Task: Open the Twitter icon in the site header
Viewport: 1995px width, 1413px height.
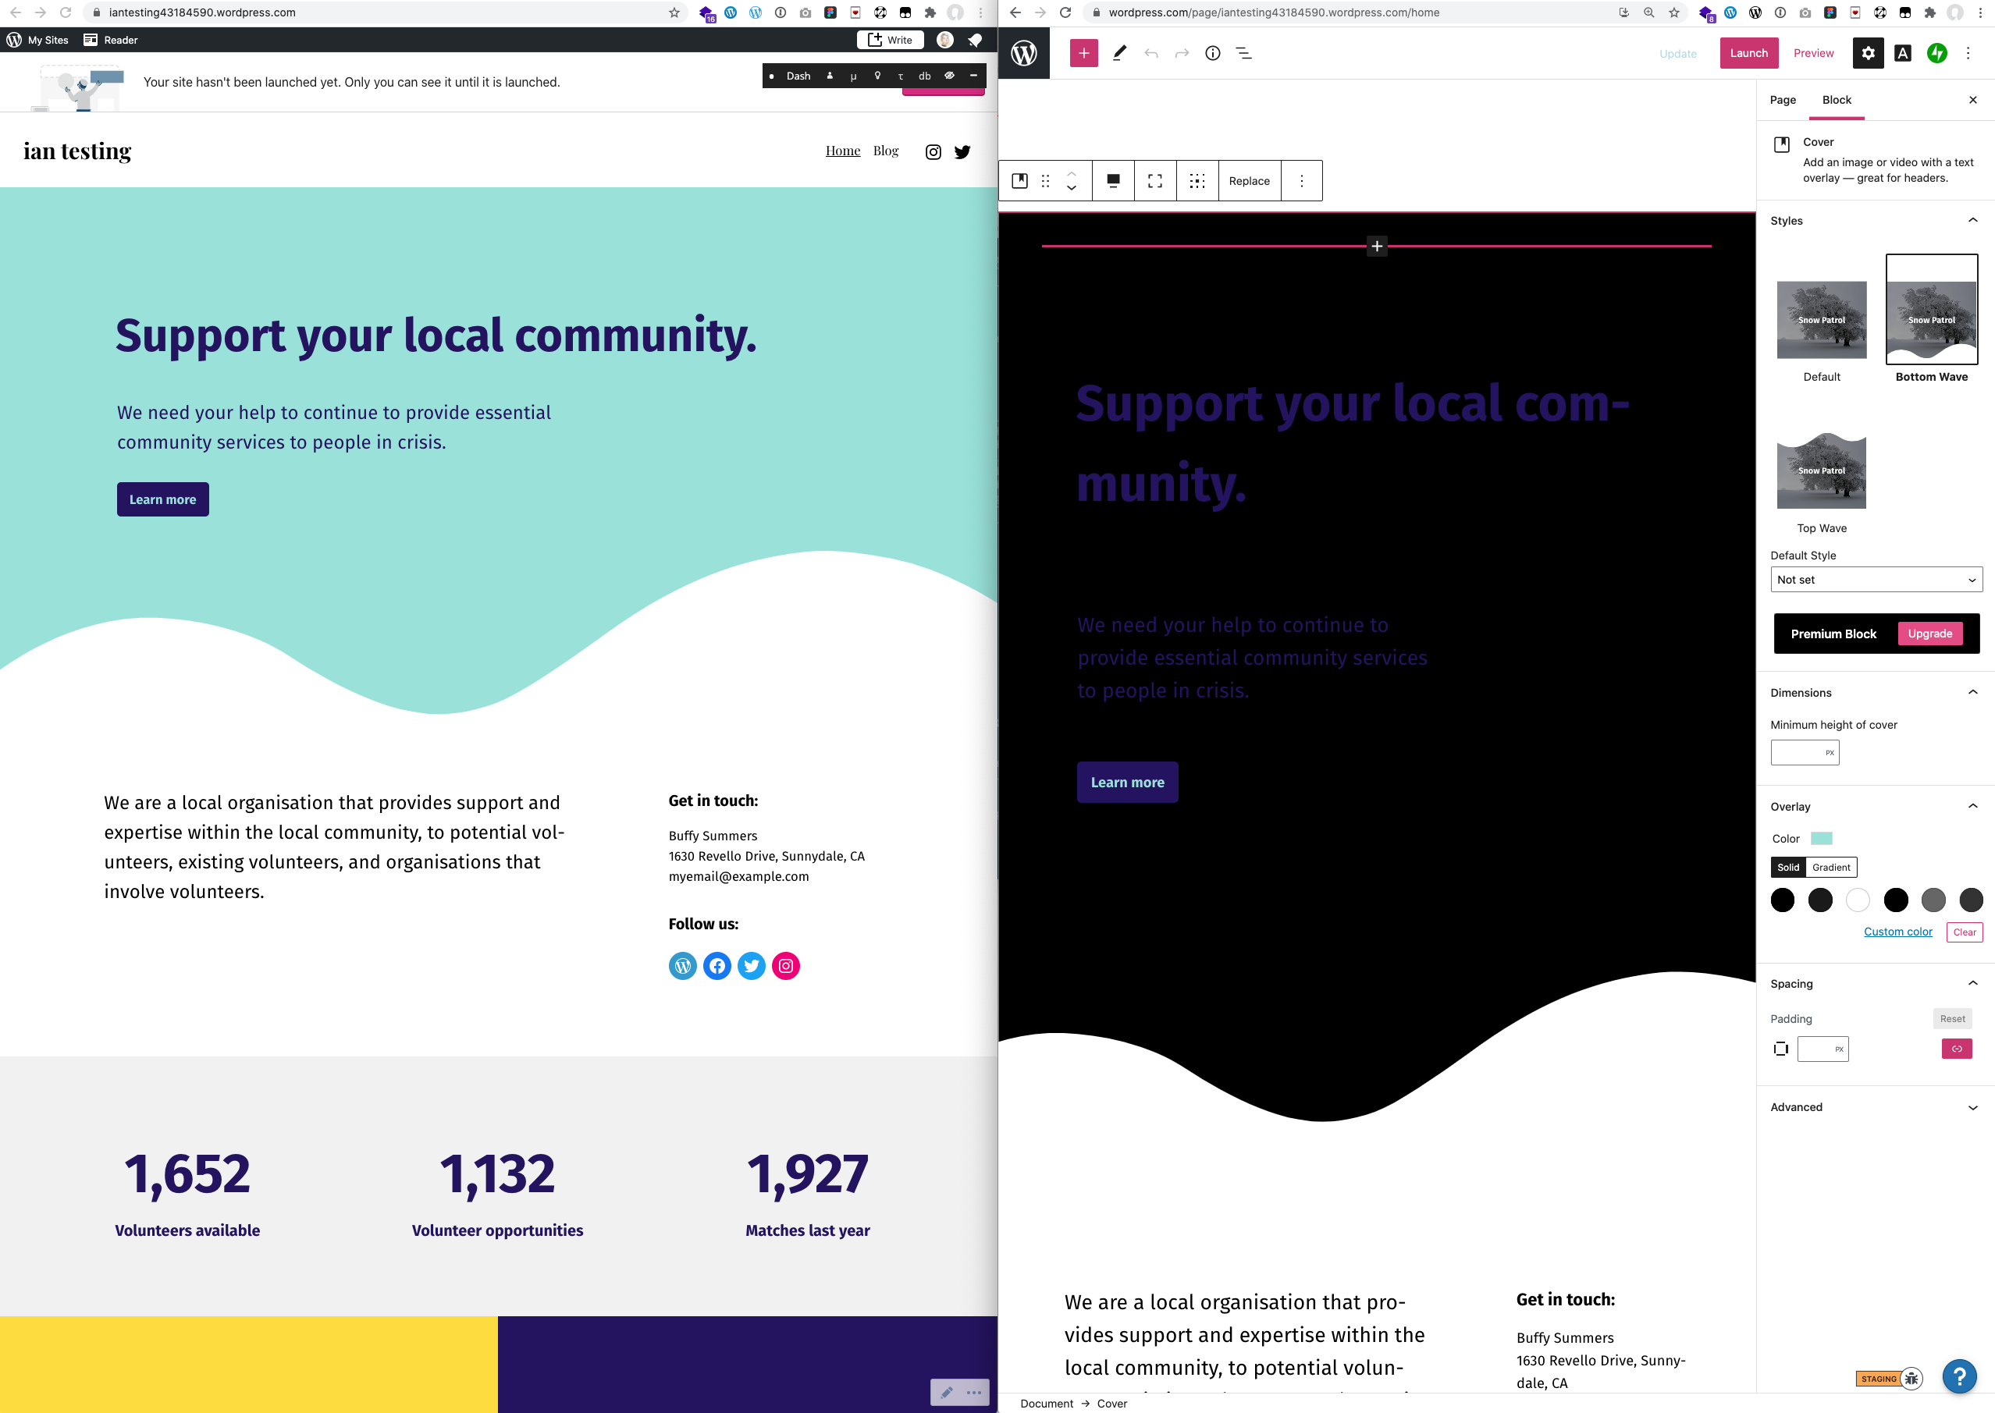Action: (x=962, y=151)
